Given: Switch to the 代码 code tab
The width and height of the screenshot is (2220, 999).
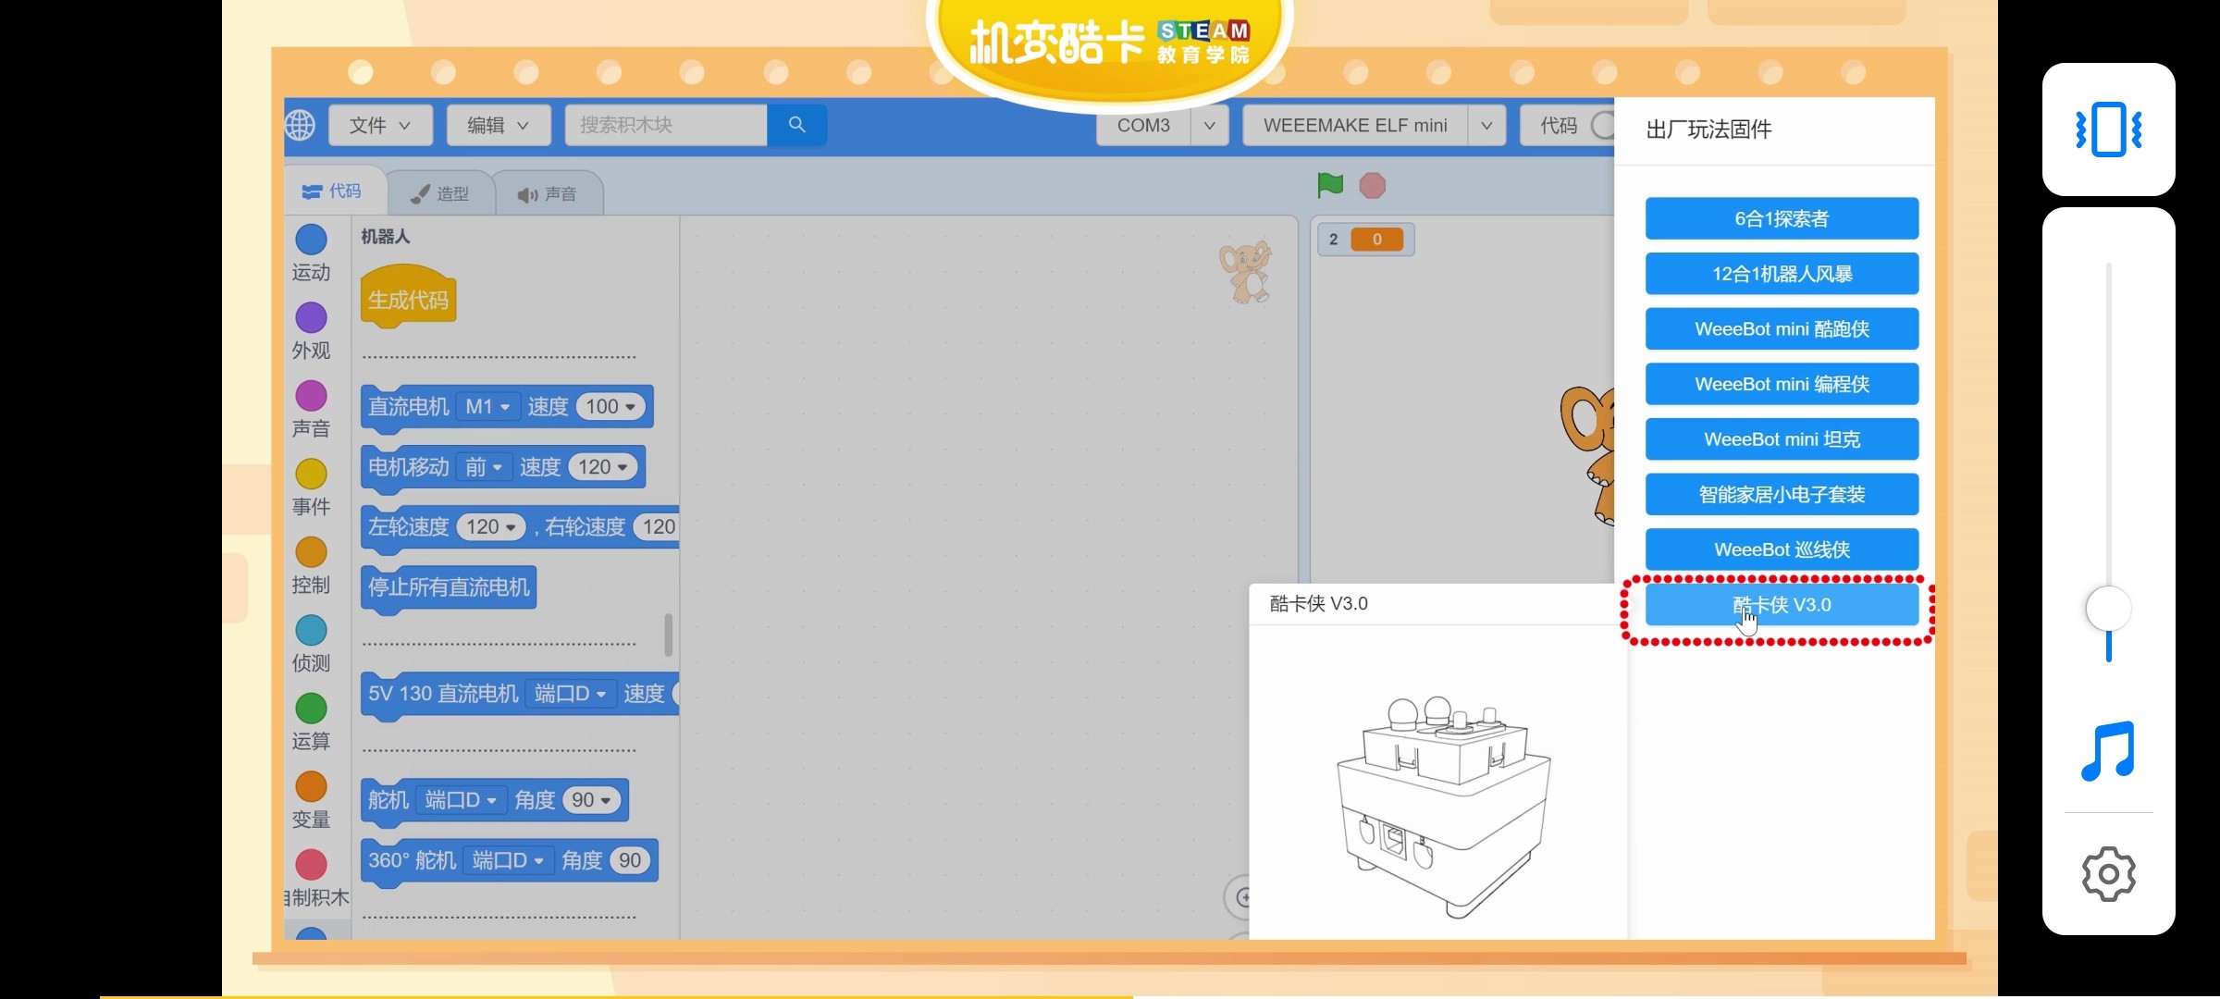Looking at the screenshot, I should [x=333, y=191].
